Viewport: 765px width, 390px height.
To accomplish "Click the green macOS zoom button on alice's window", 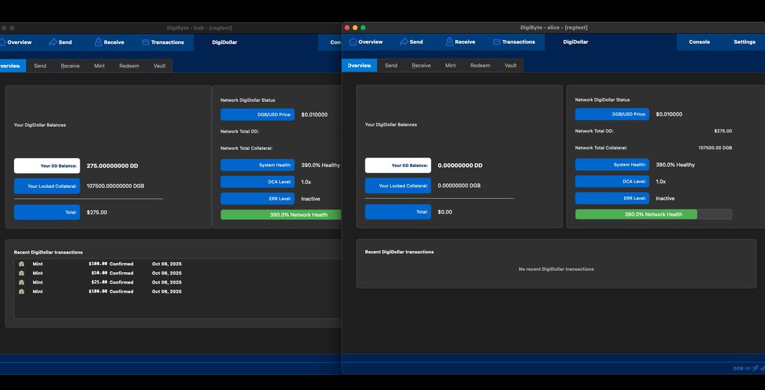I will click(x=363, y=27).
